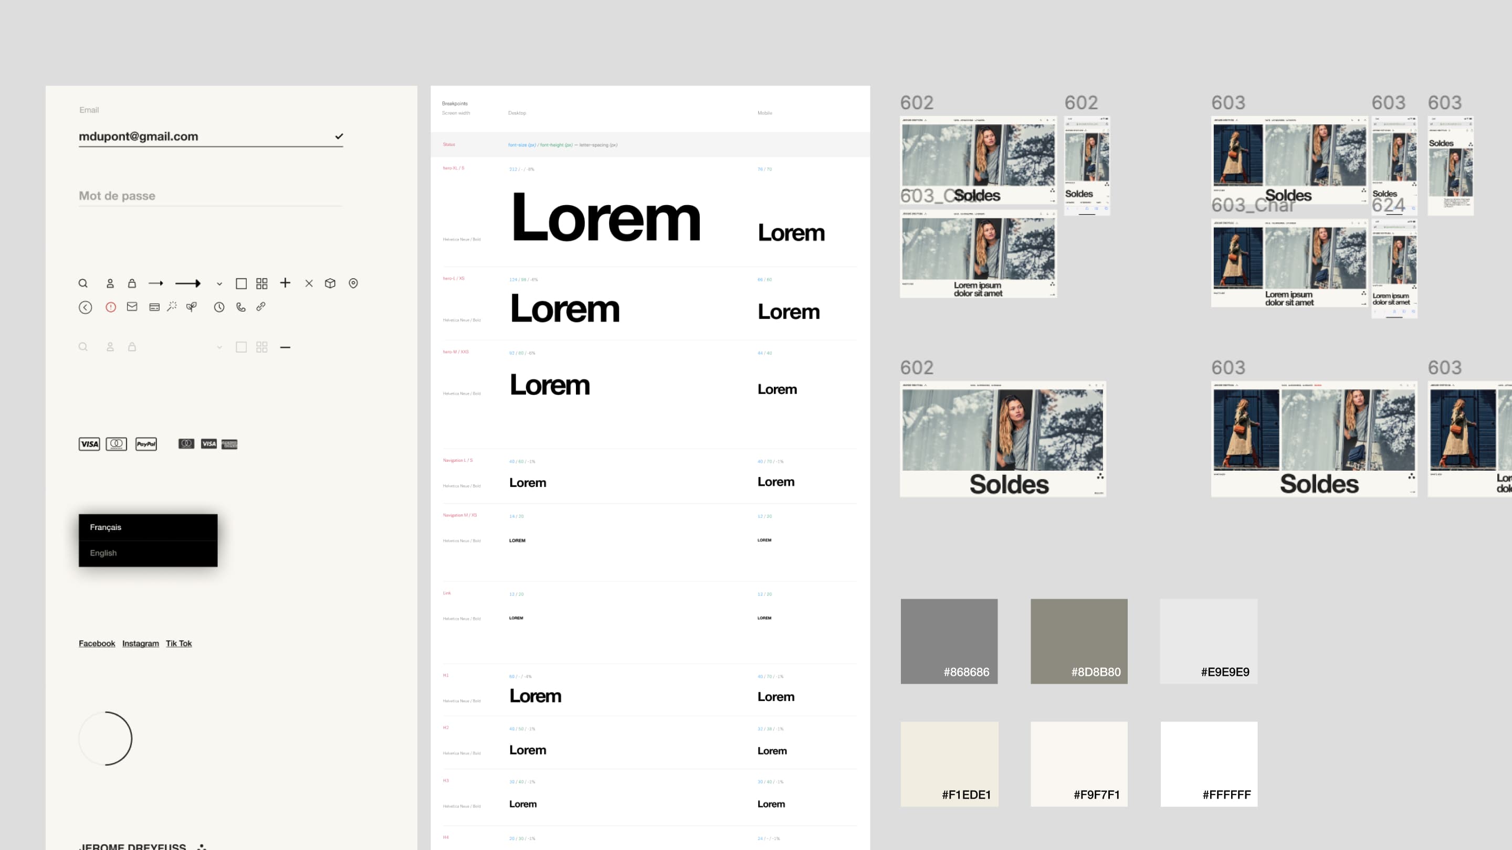Click the user account icon
Screen dimensions: 1512x850
tap(110, 283)
